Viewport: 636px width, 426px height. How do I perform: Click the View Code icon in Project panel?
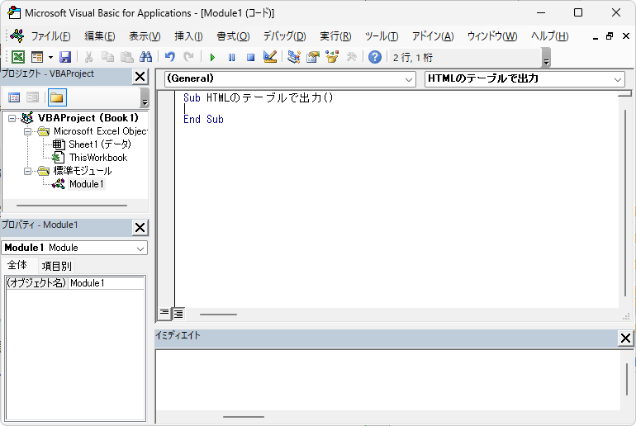tap(14, 97)
